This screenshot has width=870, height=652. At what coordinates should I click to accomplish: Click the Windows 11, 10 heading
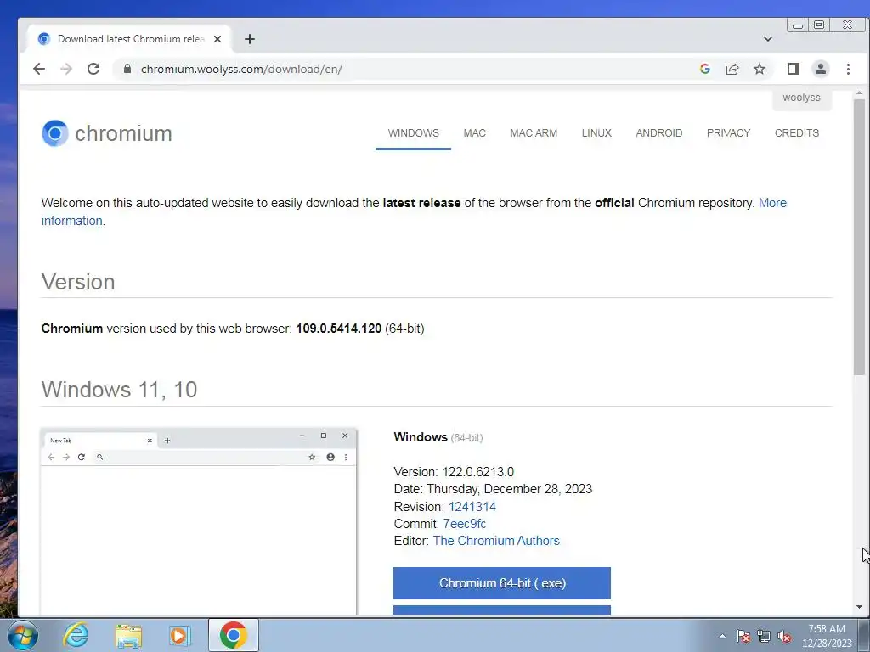tap(119, 390)
